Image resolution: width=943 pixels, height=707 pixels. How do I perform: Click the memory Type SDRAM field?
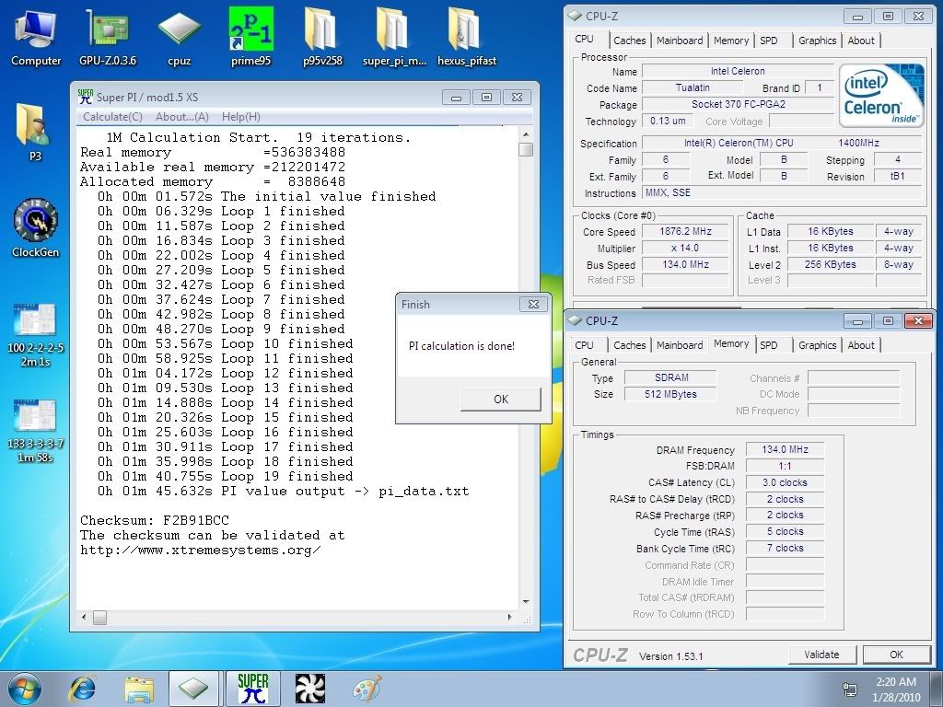coord(671,377)
